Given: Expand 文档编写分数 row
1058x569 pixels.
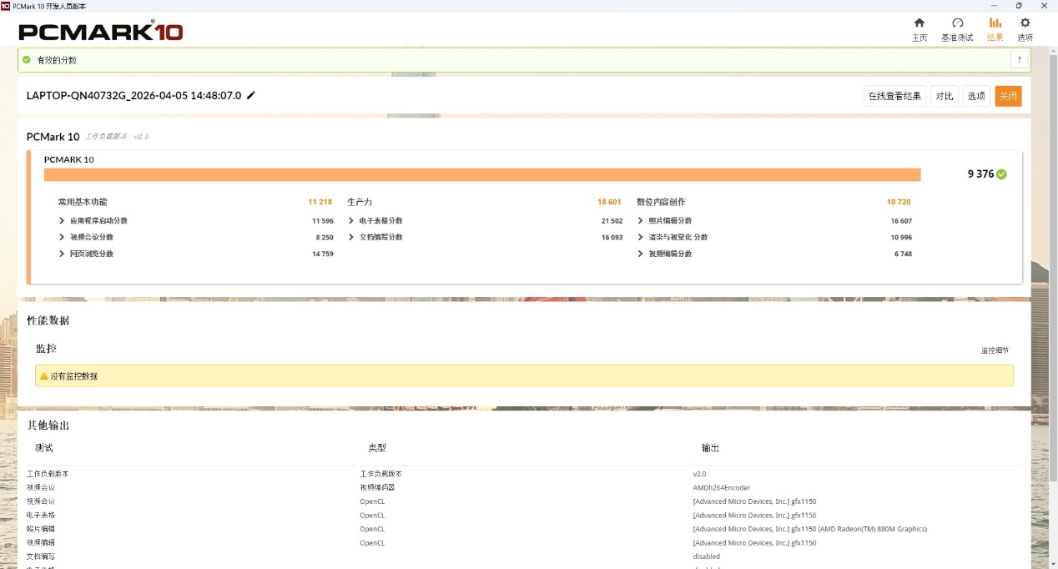Looking at the screenshot, I should click(351, 237).
